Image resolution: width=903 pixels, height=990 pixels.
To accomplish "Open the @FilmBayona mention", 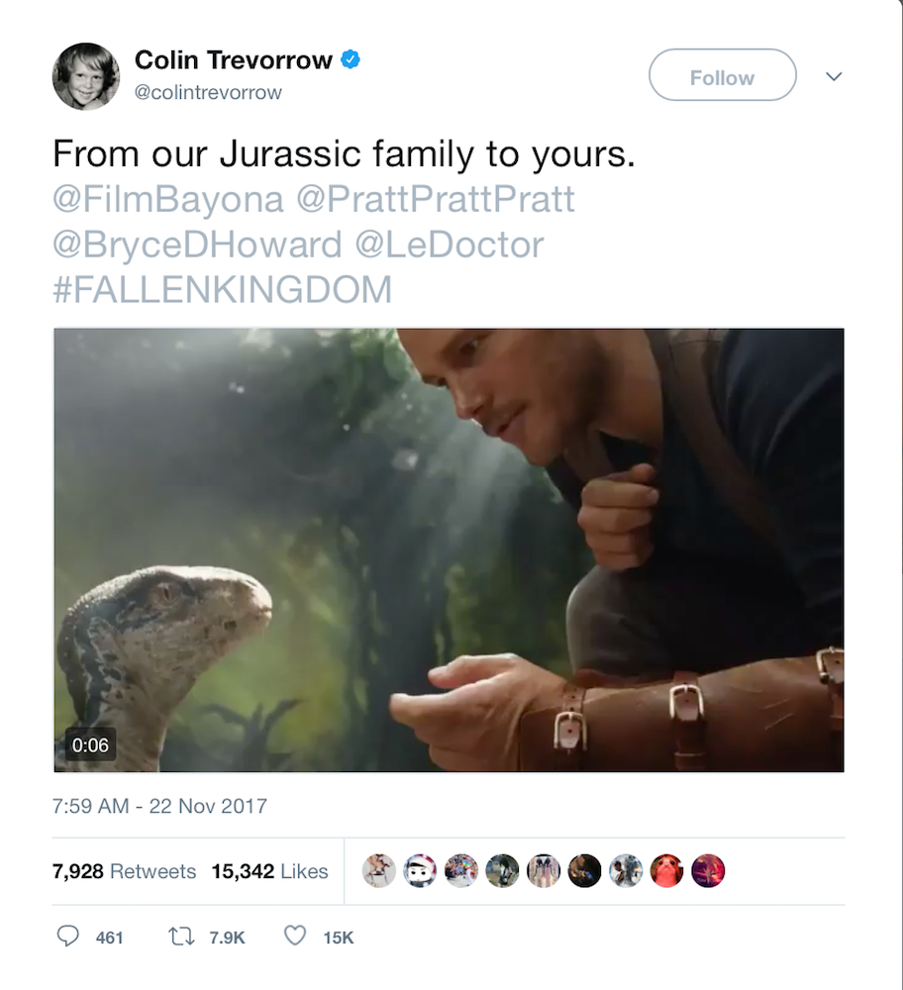I will point(168,200).
